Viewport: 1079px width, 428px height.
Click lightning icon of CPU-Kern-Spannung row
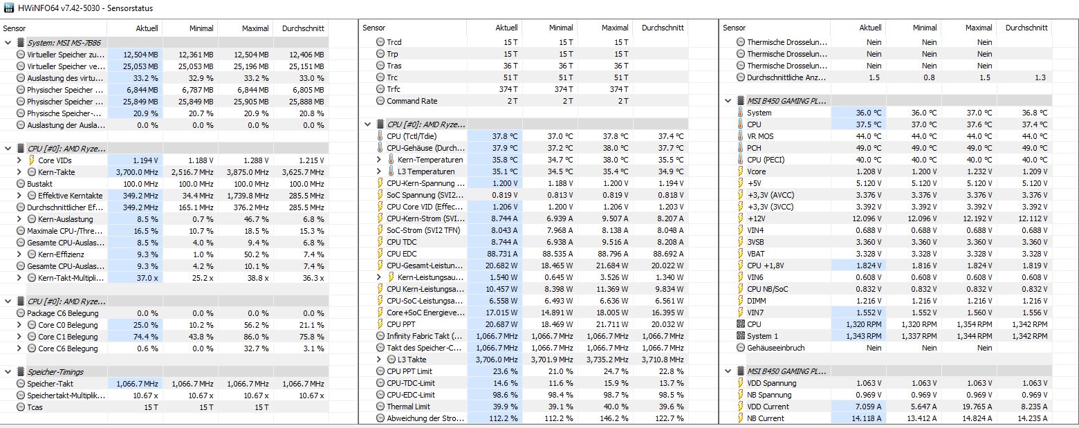coord(380,183)
